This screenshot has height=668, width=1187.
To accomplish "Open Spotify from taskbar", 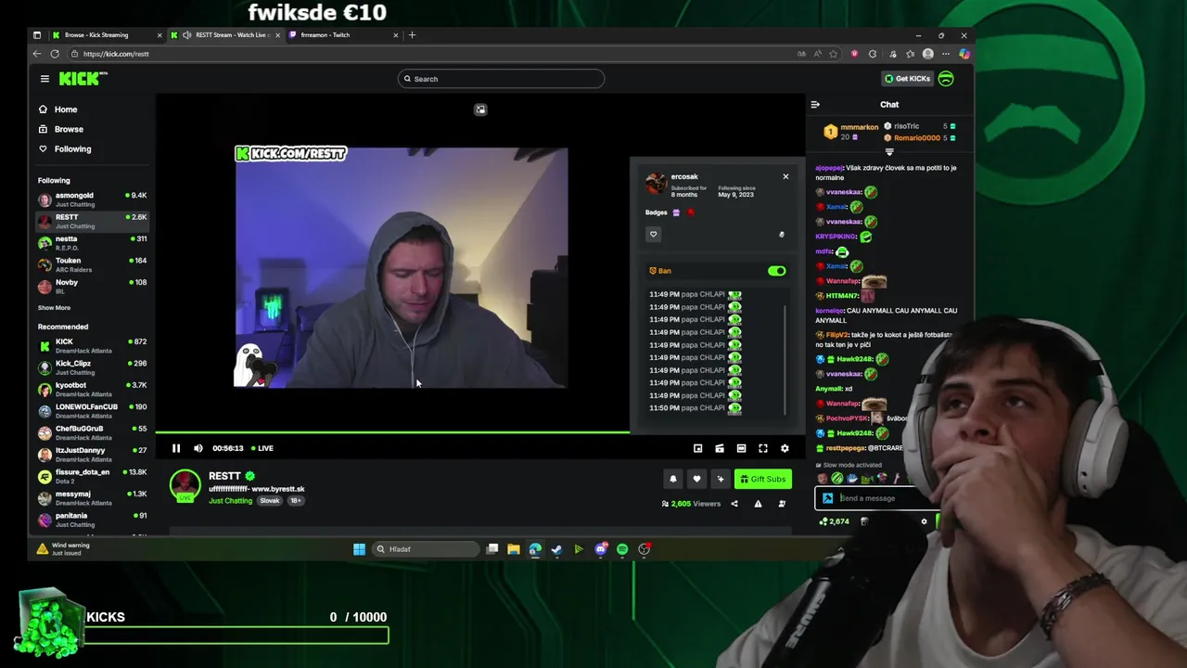I will pos(622,549).
